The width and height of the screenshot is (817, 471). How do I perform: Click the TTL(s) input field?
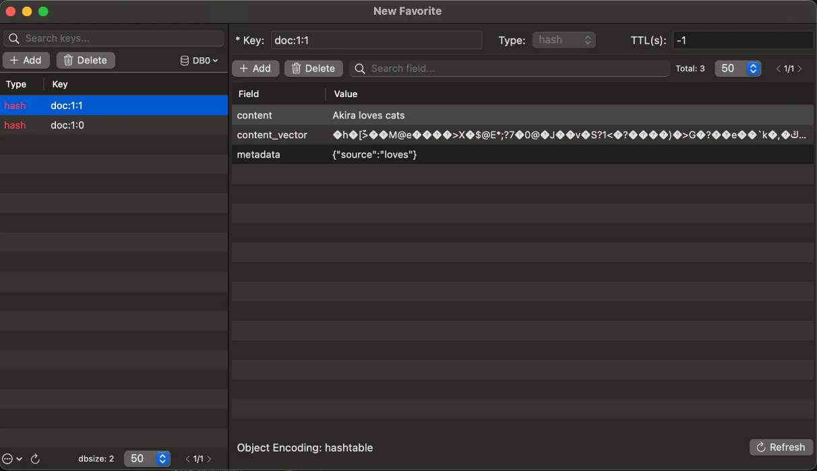click(743, 40)
